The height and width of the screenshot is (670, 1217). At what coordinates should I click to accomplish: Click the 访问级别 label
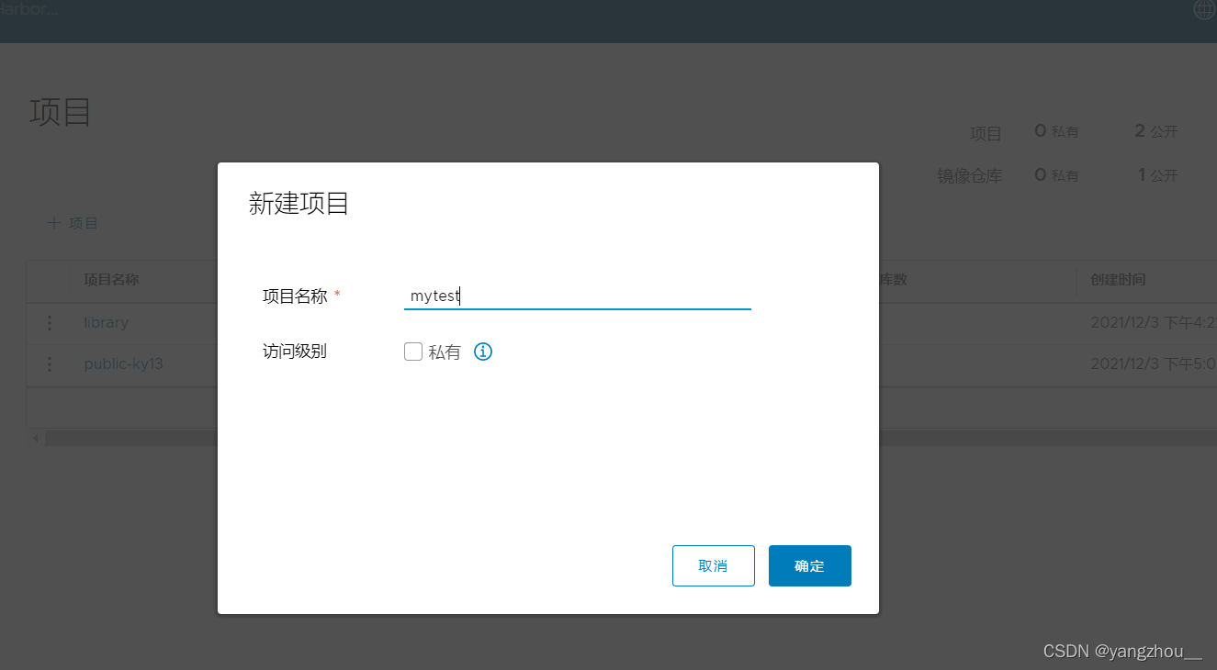[x=295, y=351]
